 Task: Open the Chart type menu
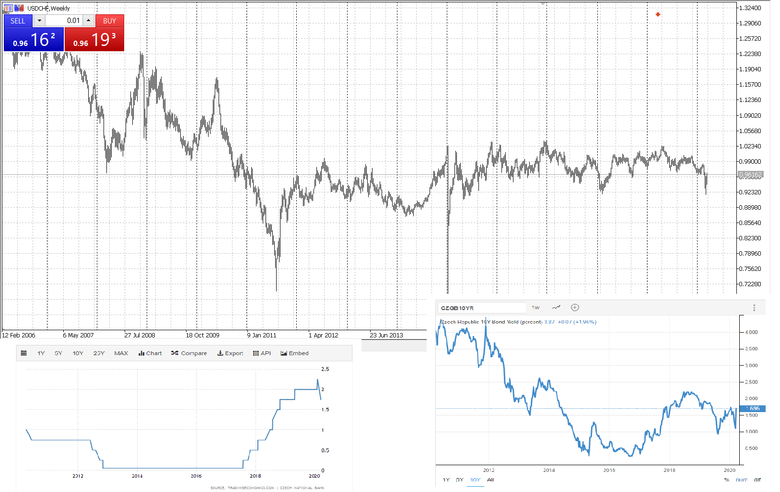[x=150, y=353]
